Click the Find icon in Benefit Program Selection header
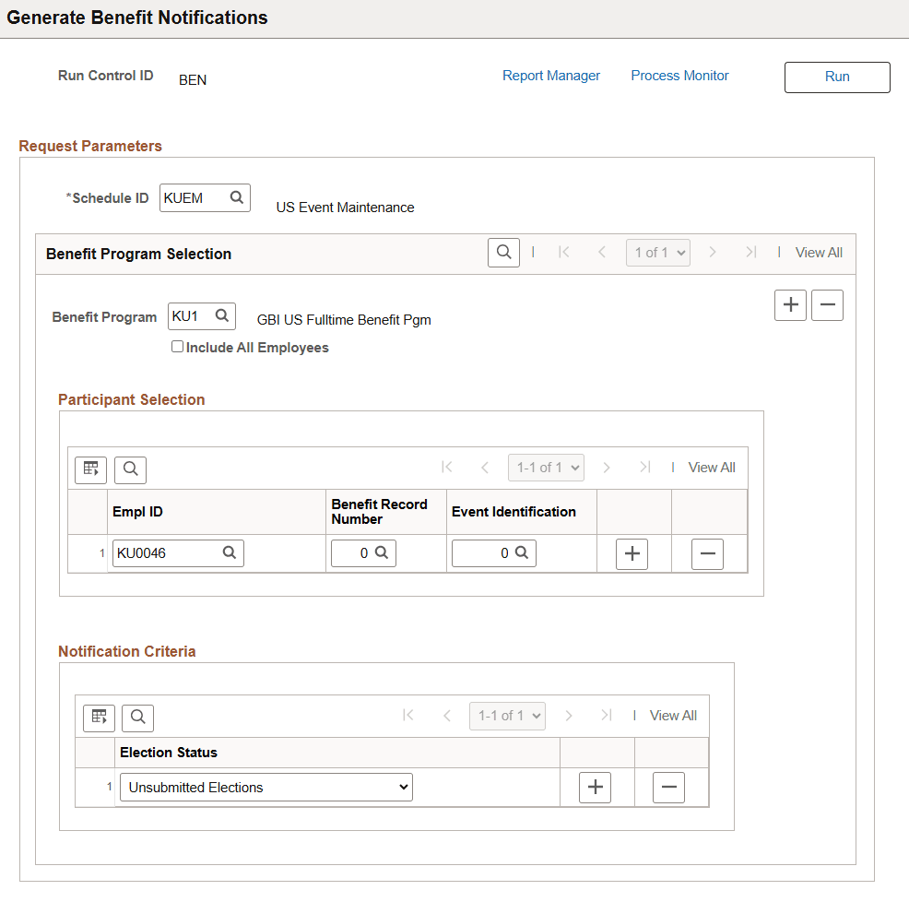Viewport: 909px width, 902px height. point(503,252)
